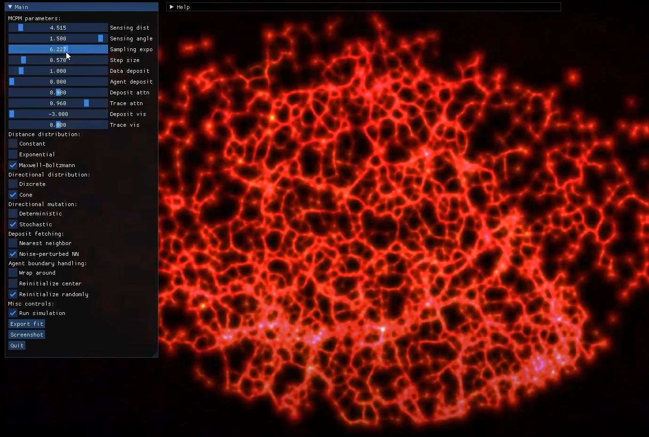Enable Deterministic directional mutation

click(x=13, y=214)
